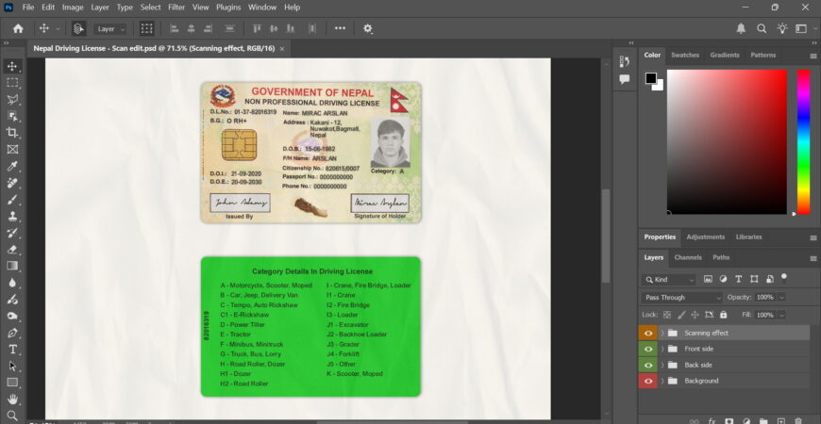This screenshot has width=821, height=424.
Task: Toggle lock transparent pixels
Action: click(667, 315)
